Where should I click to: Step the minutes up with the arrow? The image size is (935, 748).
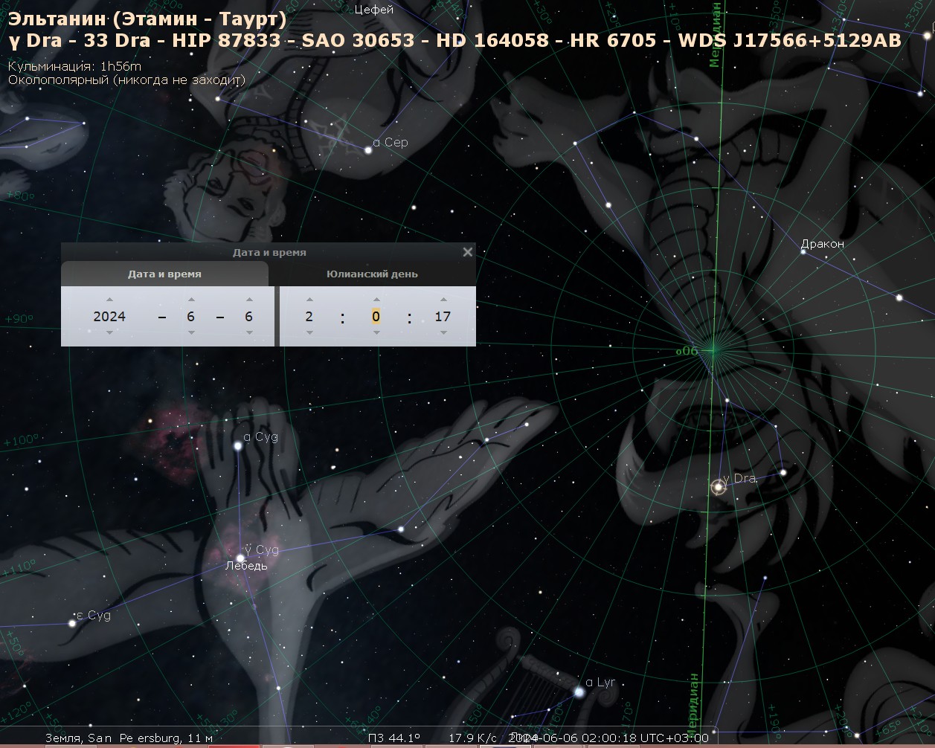click(376, 300)
